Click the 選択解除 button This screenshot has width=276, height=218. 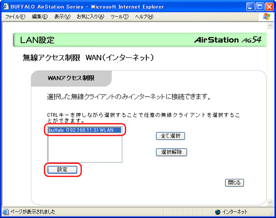(172, 152)
